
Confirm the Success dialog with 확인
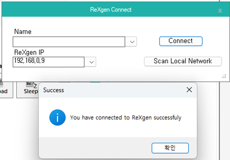tap(170, 148)
